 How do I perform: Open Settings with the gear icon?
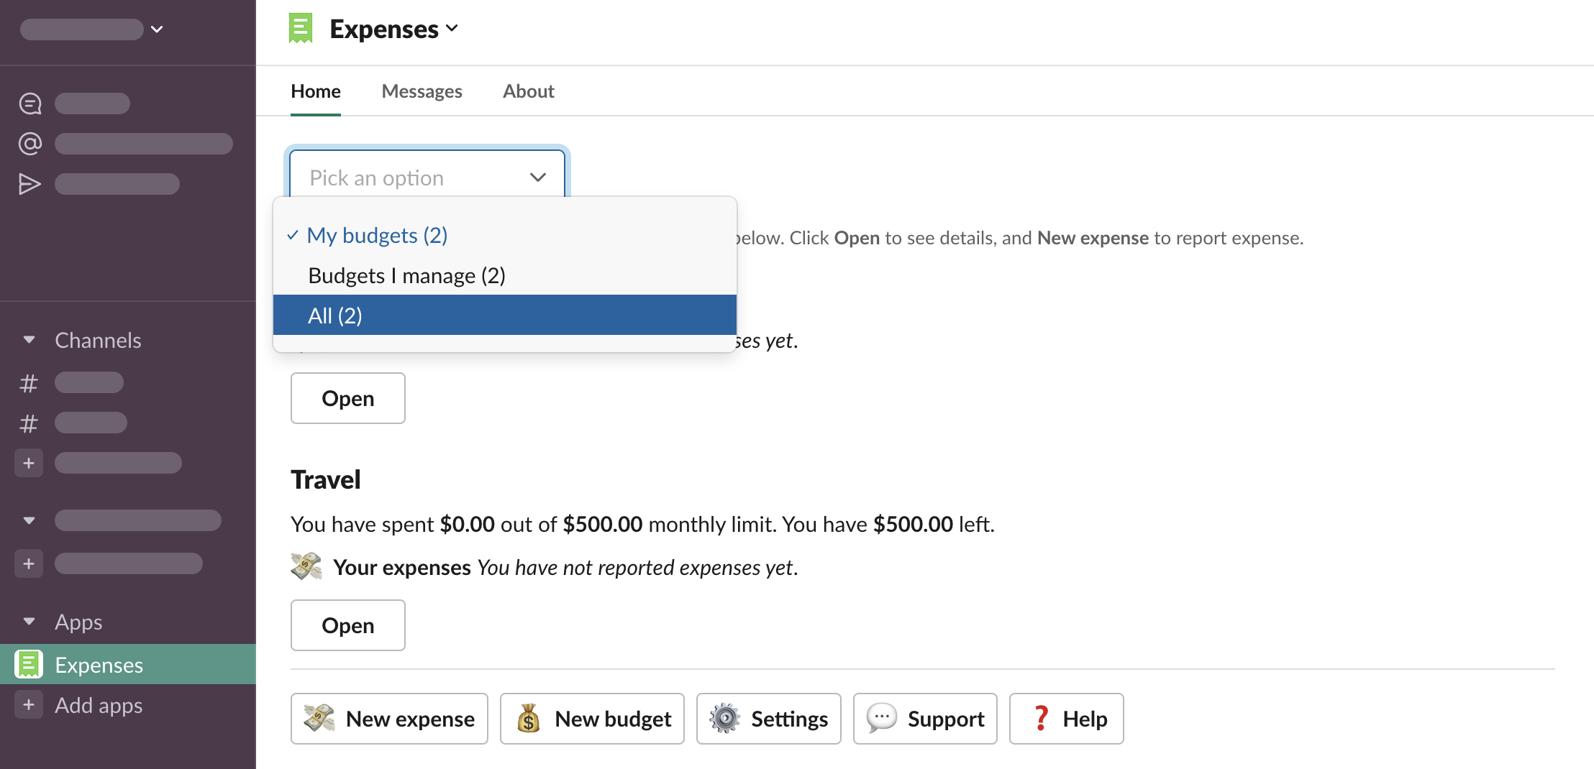click(x=768, y=719)
